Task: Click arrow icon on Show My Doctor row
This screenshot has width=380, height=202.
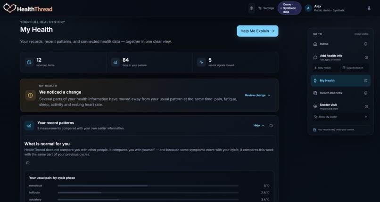Action: (x=365, y=117)
